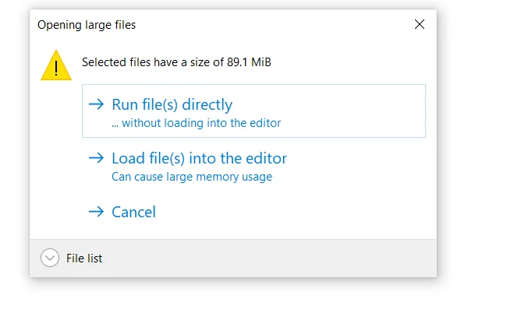Click blank space right of Load file(s) option
This screenshot has height=334, width=514.
point(359,165)
